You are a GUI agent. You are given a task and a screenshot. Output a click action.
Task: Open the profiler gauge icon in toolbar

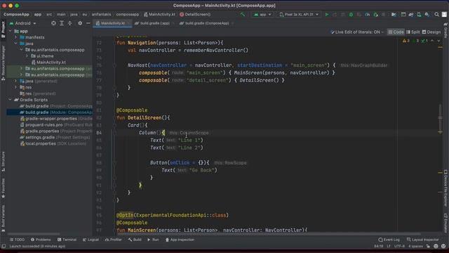click(367, 14)
